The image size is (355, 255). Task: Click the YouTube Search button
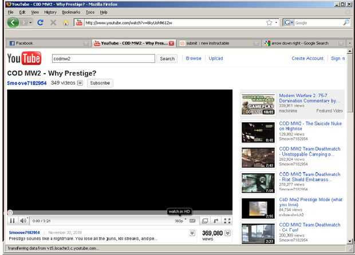point(167,58)
